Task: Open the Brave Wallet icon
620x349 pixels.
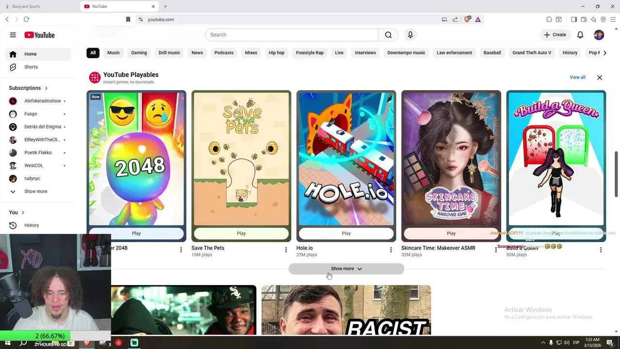Action: [x=584, y=19]
